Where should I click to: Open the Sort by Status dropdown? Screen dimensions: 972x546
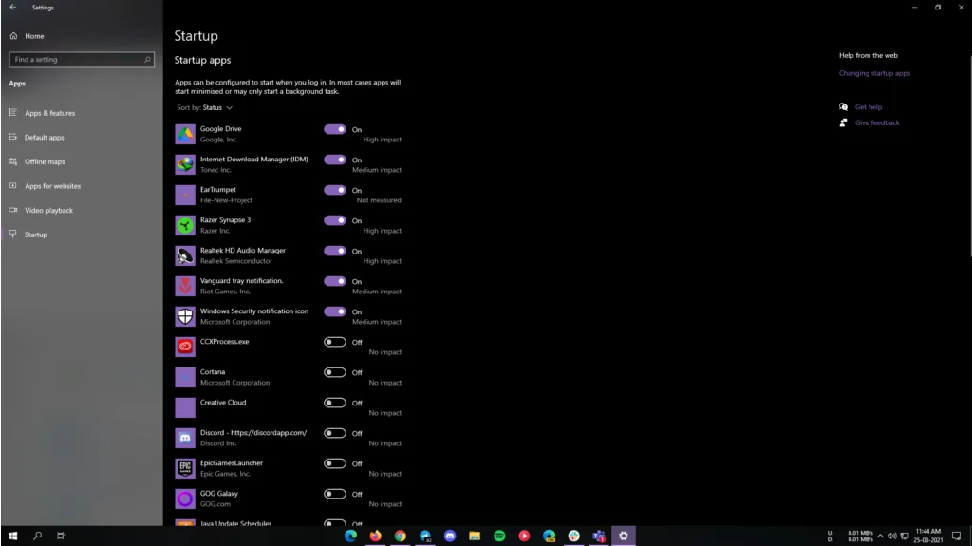coord(216,108)
